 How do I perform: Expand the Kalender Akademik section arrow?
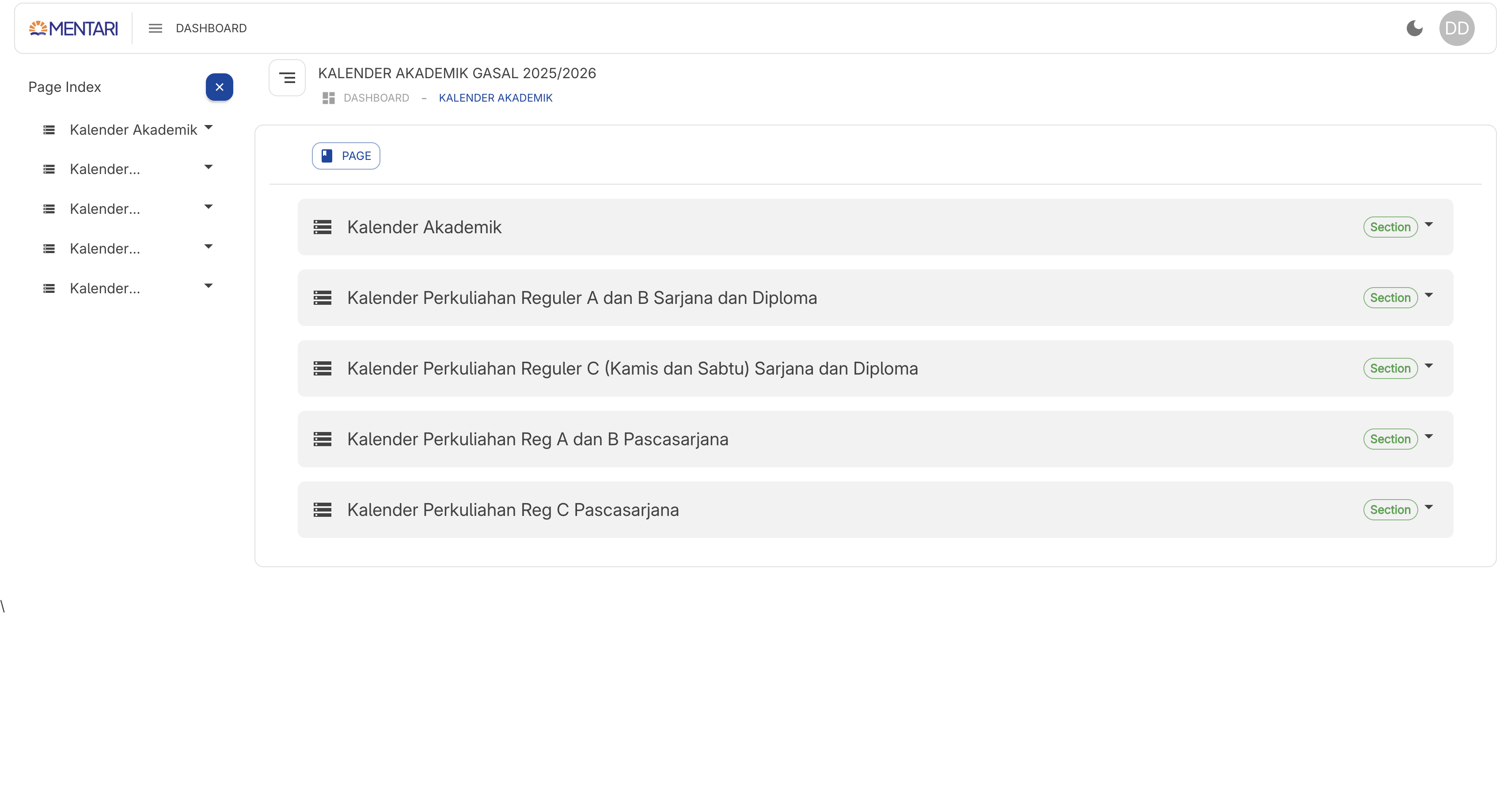[x=1429, y=224]
